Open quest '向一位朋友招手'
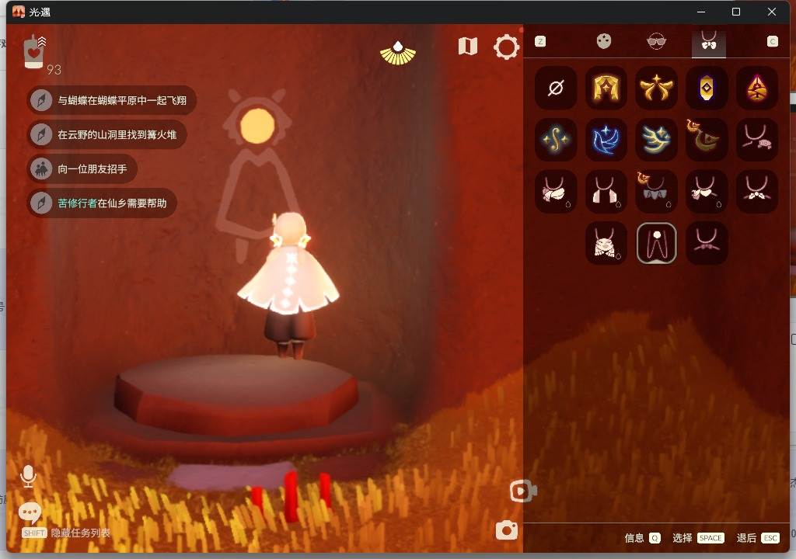 tap(82, 169)
